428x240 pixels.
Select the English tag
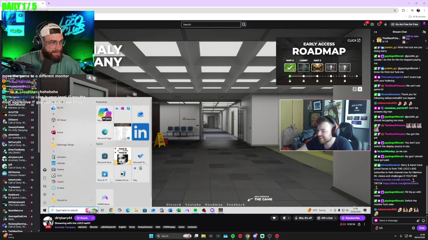point(122,227)
